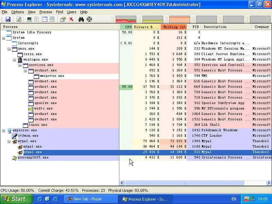Click the Refresh Now toolbar icon
272x204 pixels.
pos(19,19)
